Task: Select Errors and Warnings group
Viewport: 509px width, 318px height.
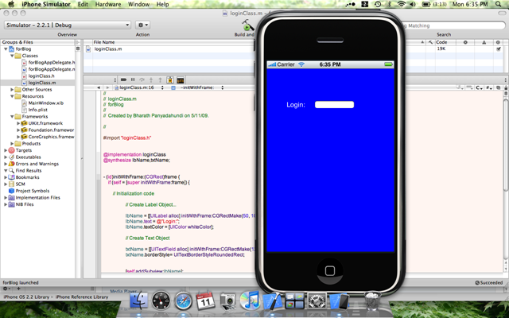Action: [37, 164]
